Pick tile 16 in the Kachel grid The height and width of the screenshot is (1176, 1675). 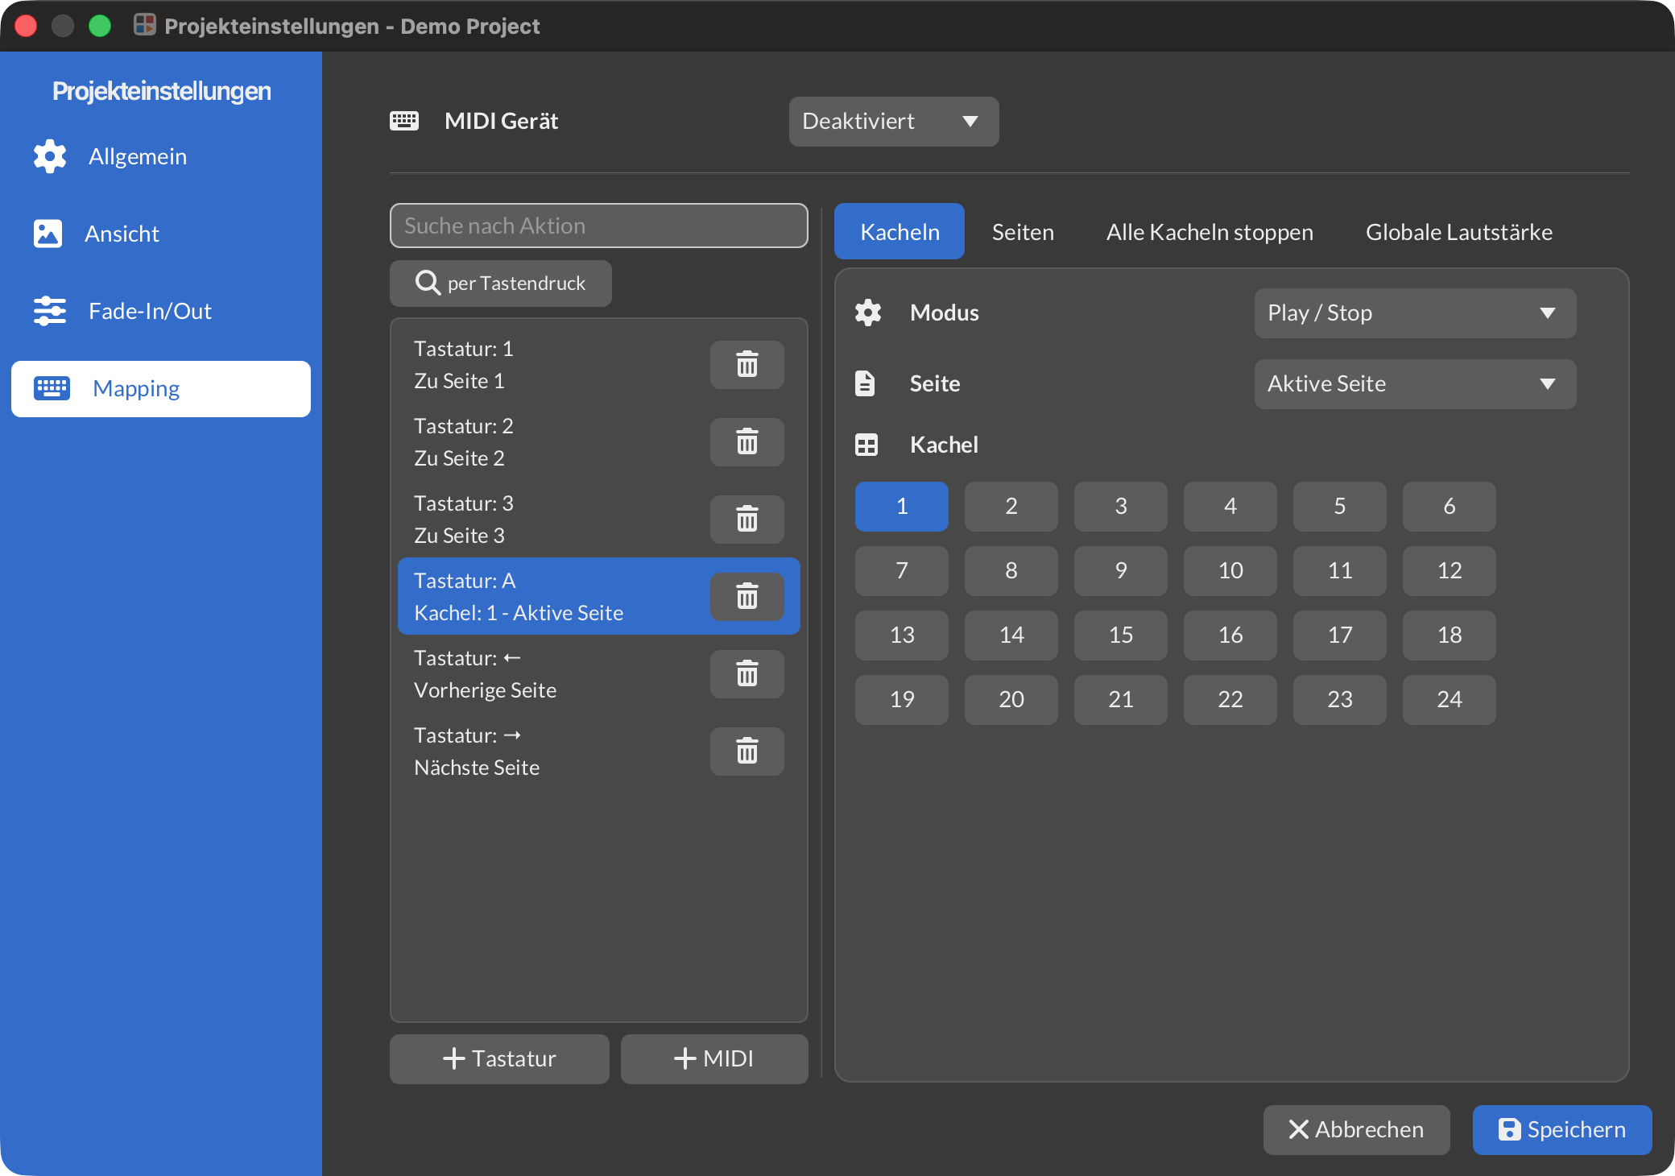click(x=1230, y=636)
